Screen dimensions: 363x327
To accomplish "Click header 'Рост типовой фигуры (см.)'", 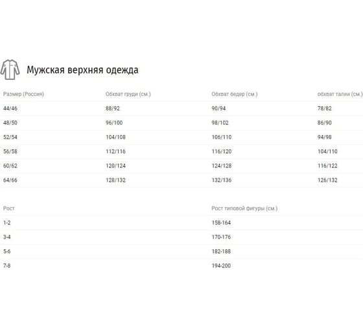I will point(244,208).
